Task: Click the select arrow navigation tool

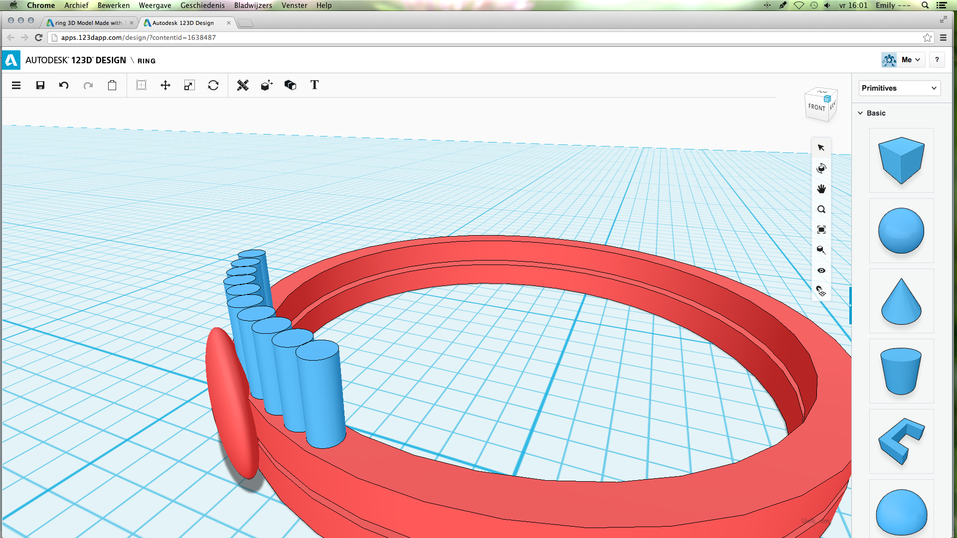Action: [x=821, y=147]
